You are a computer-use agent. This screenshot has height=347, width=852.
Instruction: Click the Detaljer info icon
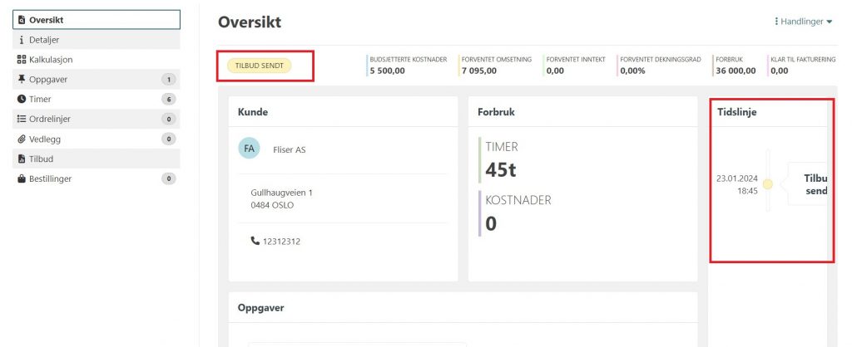tap(22, 40)
